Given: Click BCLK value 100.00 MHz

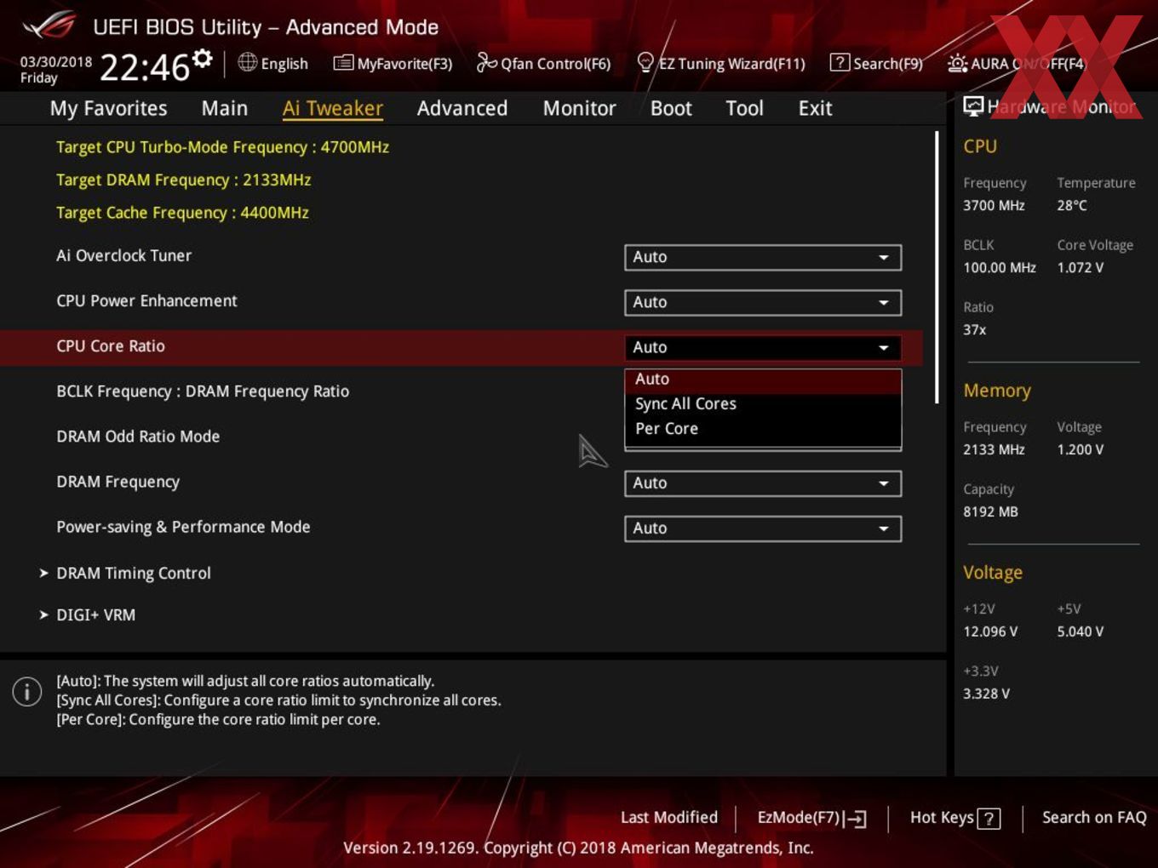Looking at the screenshot, I should coord(1000,267).
